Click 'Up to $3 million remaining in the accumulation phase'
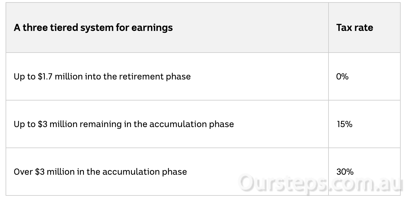 coord(124,124)
